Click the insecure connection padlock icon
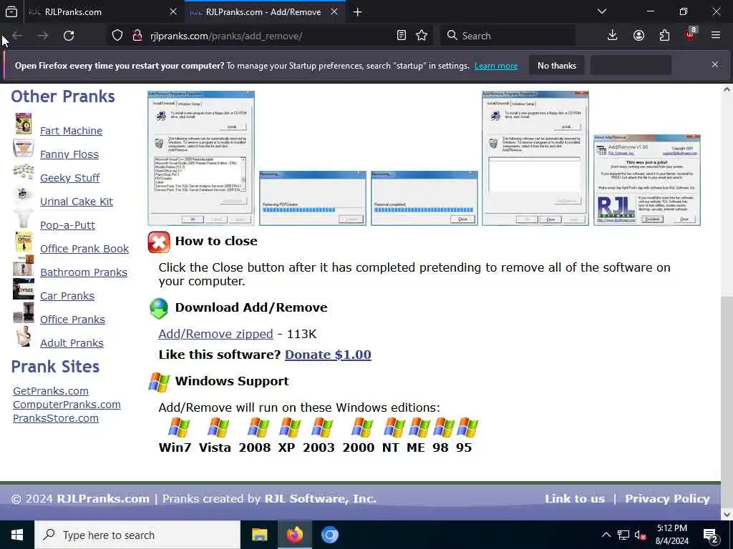The width and height of the screenshot is (733, 549). [x=137, y=36]
